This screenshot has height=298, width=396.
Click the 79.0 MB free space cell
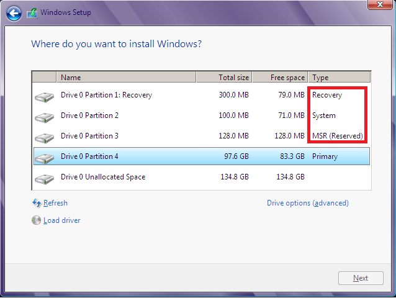pyautogui.click(x=291, y=95)
